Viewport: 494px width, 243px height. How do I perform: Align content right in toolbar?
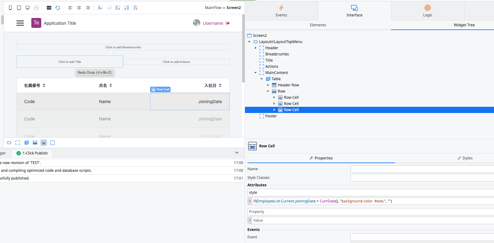pos(88,8)
